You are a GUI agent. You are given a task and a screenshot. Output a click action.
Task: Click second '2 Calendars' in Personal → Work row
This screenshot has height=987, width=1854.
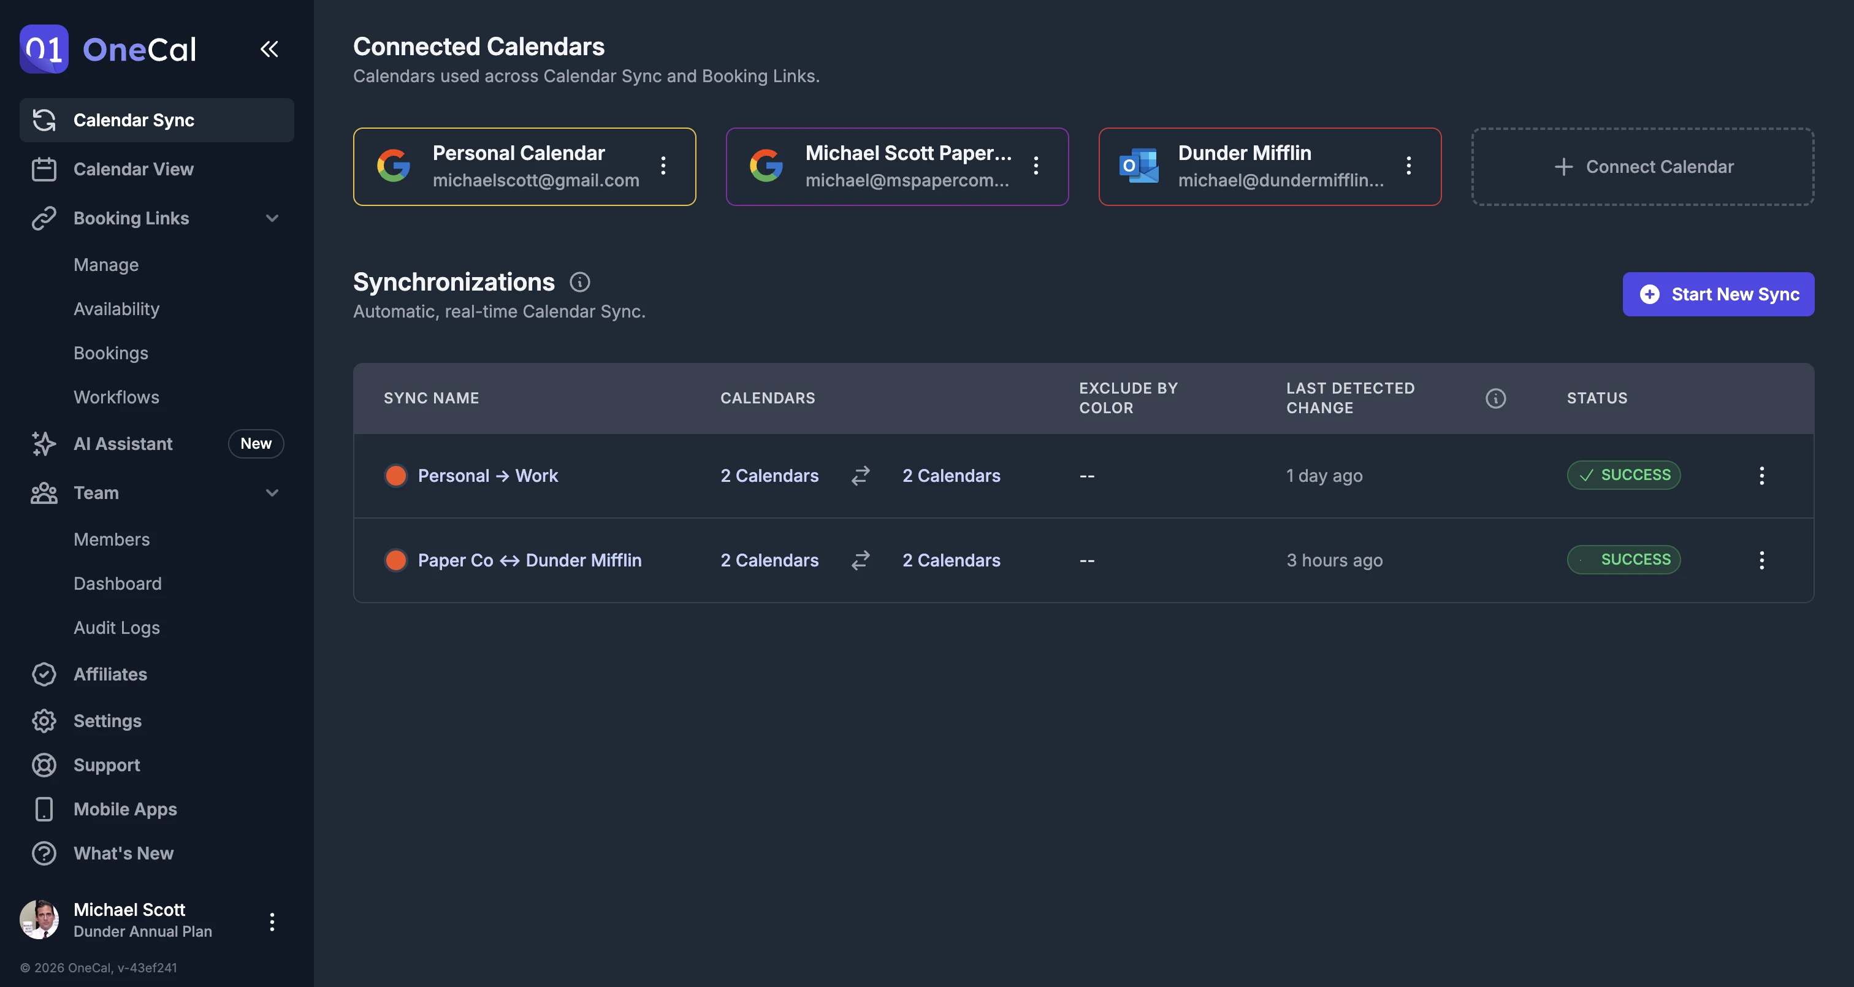(952, 476)
